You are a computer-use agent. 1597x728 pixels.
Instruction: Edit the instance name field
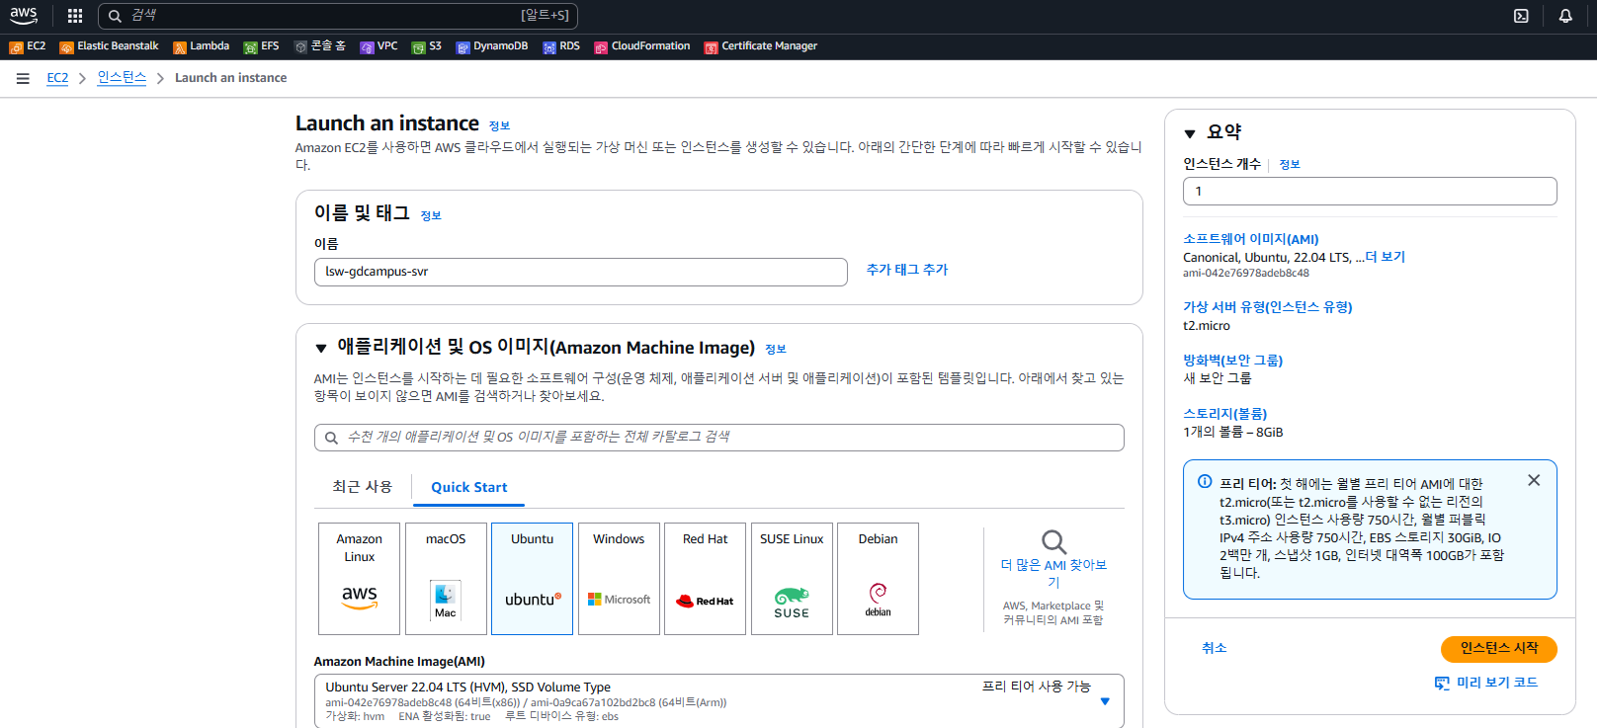(581, 272)
